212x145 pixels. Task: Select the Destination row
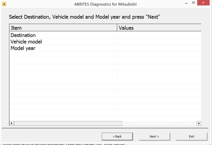[x=105, y=35]
